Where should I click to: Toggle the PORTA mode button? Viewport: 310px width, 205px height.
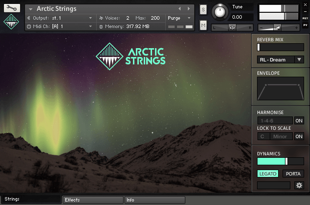pos(293,174)
